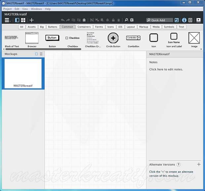Switch Mockups list to single-mockup view

click(x=36, y=54)
